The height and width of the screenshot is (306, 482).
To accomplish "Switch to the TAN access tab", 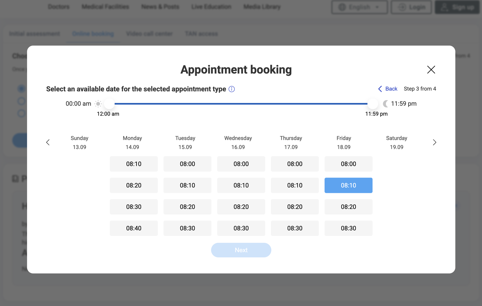I will tap(202, 34).
